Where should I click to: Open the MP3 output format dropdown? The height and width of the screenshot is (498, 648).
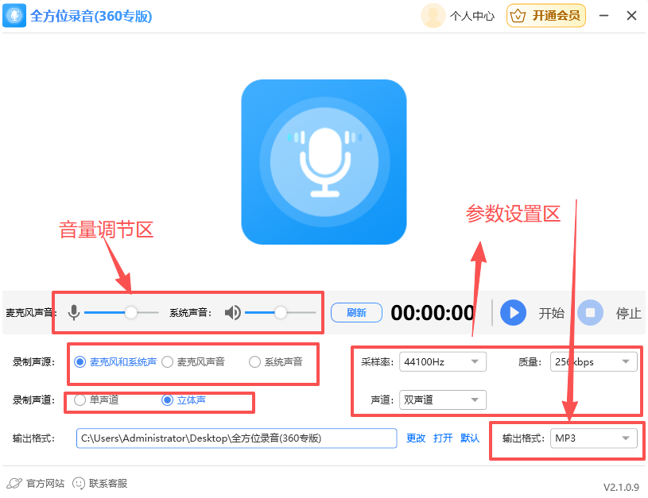593,438
